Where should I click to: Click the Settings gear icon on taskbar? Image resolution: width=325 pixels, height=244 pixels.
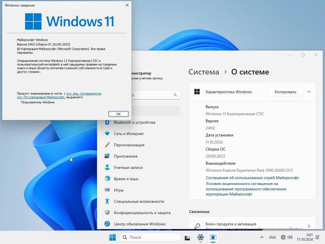coord(200,237)
